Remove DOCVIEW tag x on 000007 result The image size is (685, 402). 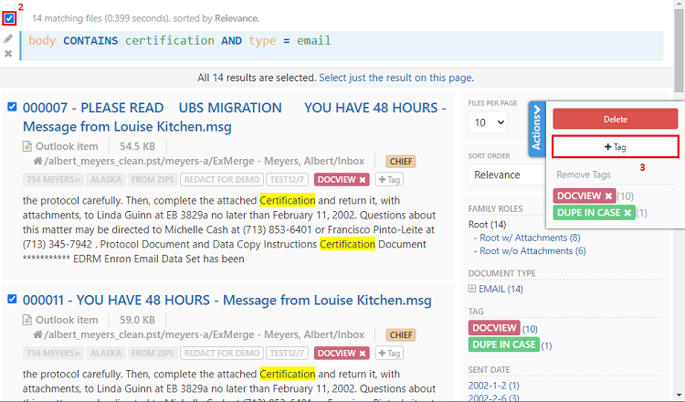tap(363, 180)
